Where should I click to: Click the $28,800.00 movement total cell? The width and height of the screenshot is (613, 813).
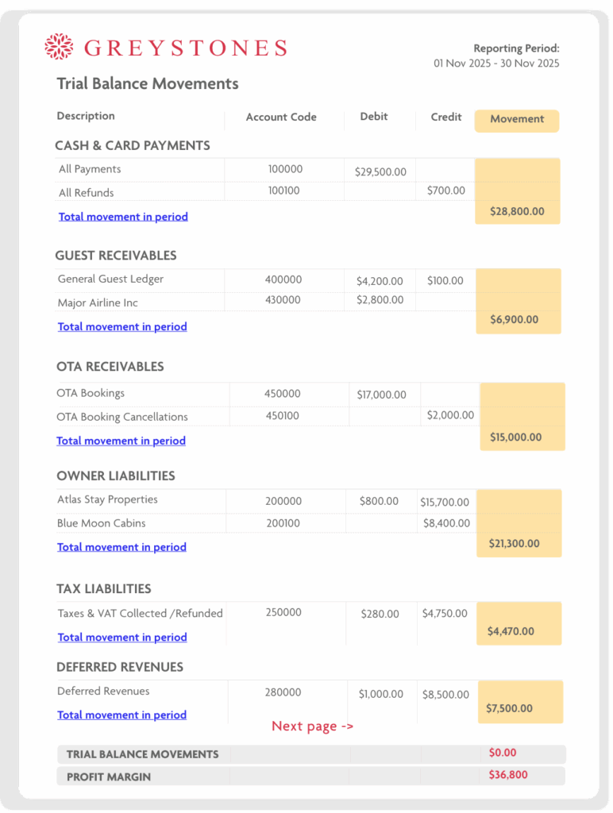tap(516, 212)
